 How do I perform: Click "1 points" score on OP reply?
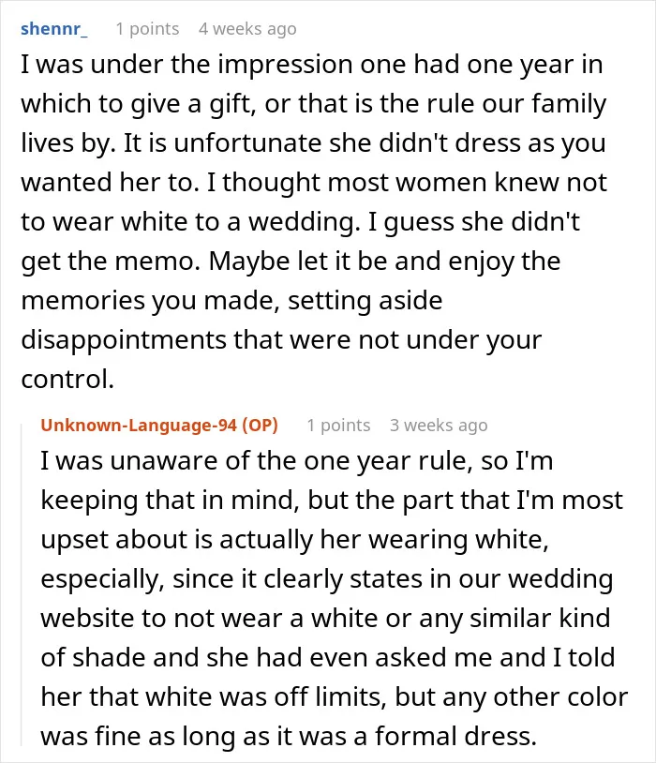338,426
